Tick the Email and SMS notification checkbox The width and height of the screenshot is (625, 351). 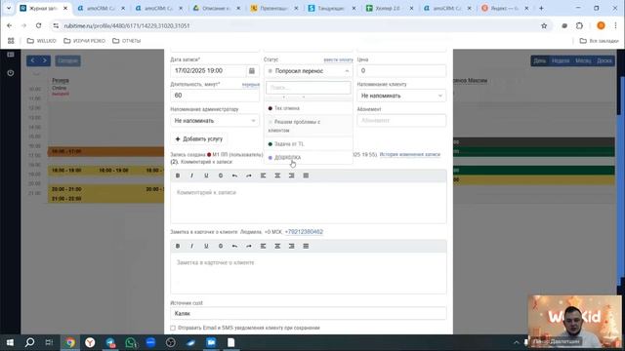(x=173, y=328)
